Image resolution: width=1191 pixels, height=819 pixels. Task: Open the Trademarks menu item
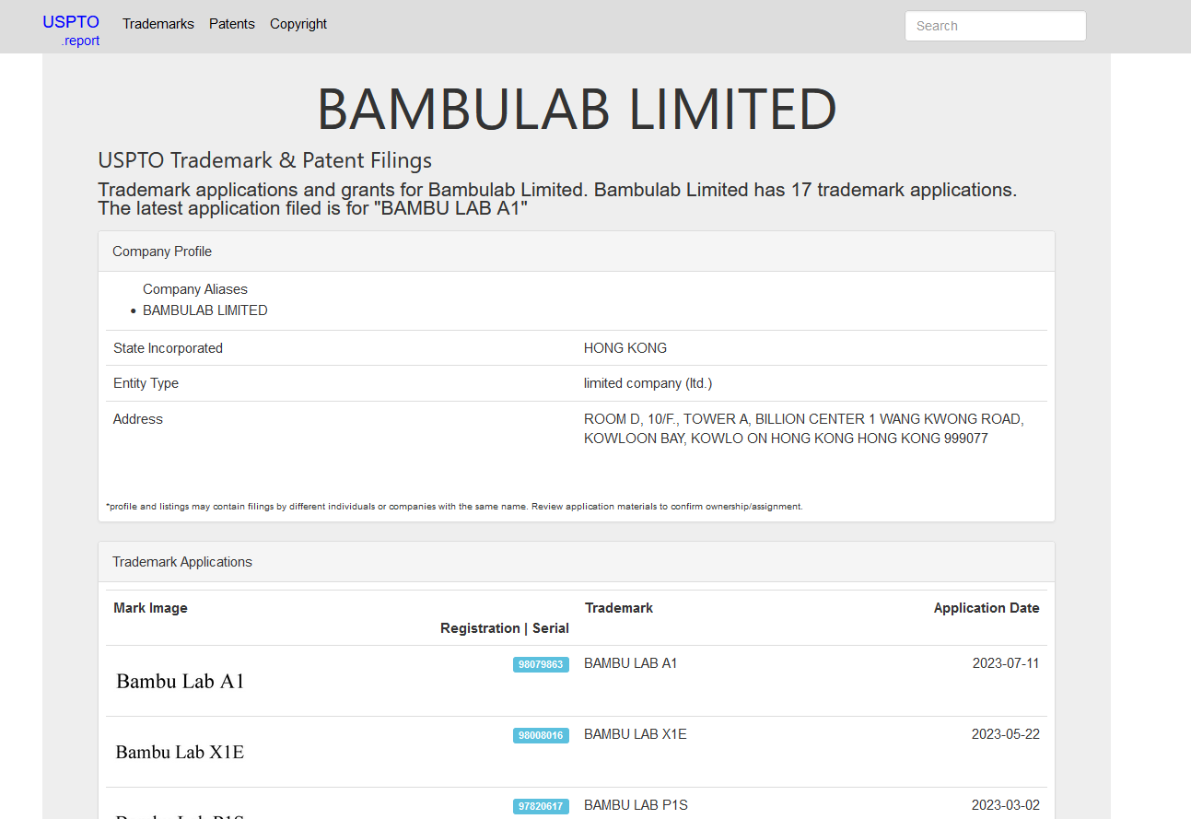click(158, 24)
